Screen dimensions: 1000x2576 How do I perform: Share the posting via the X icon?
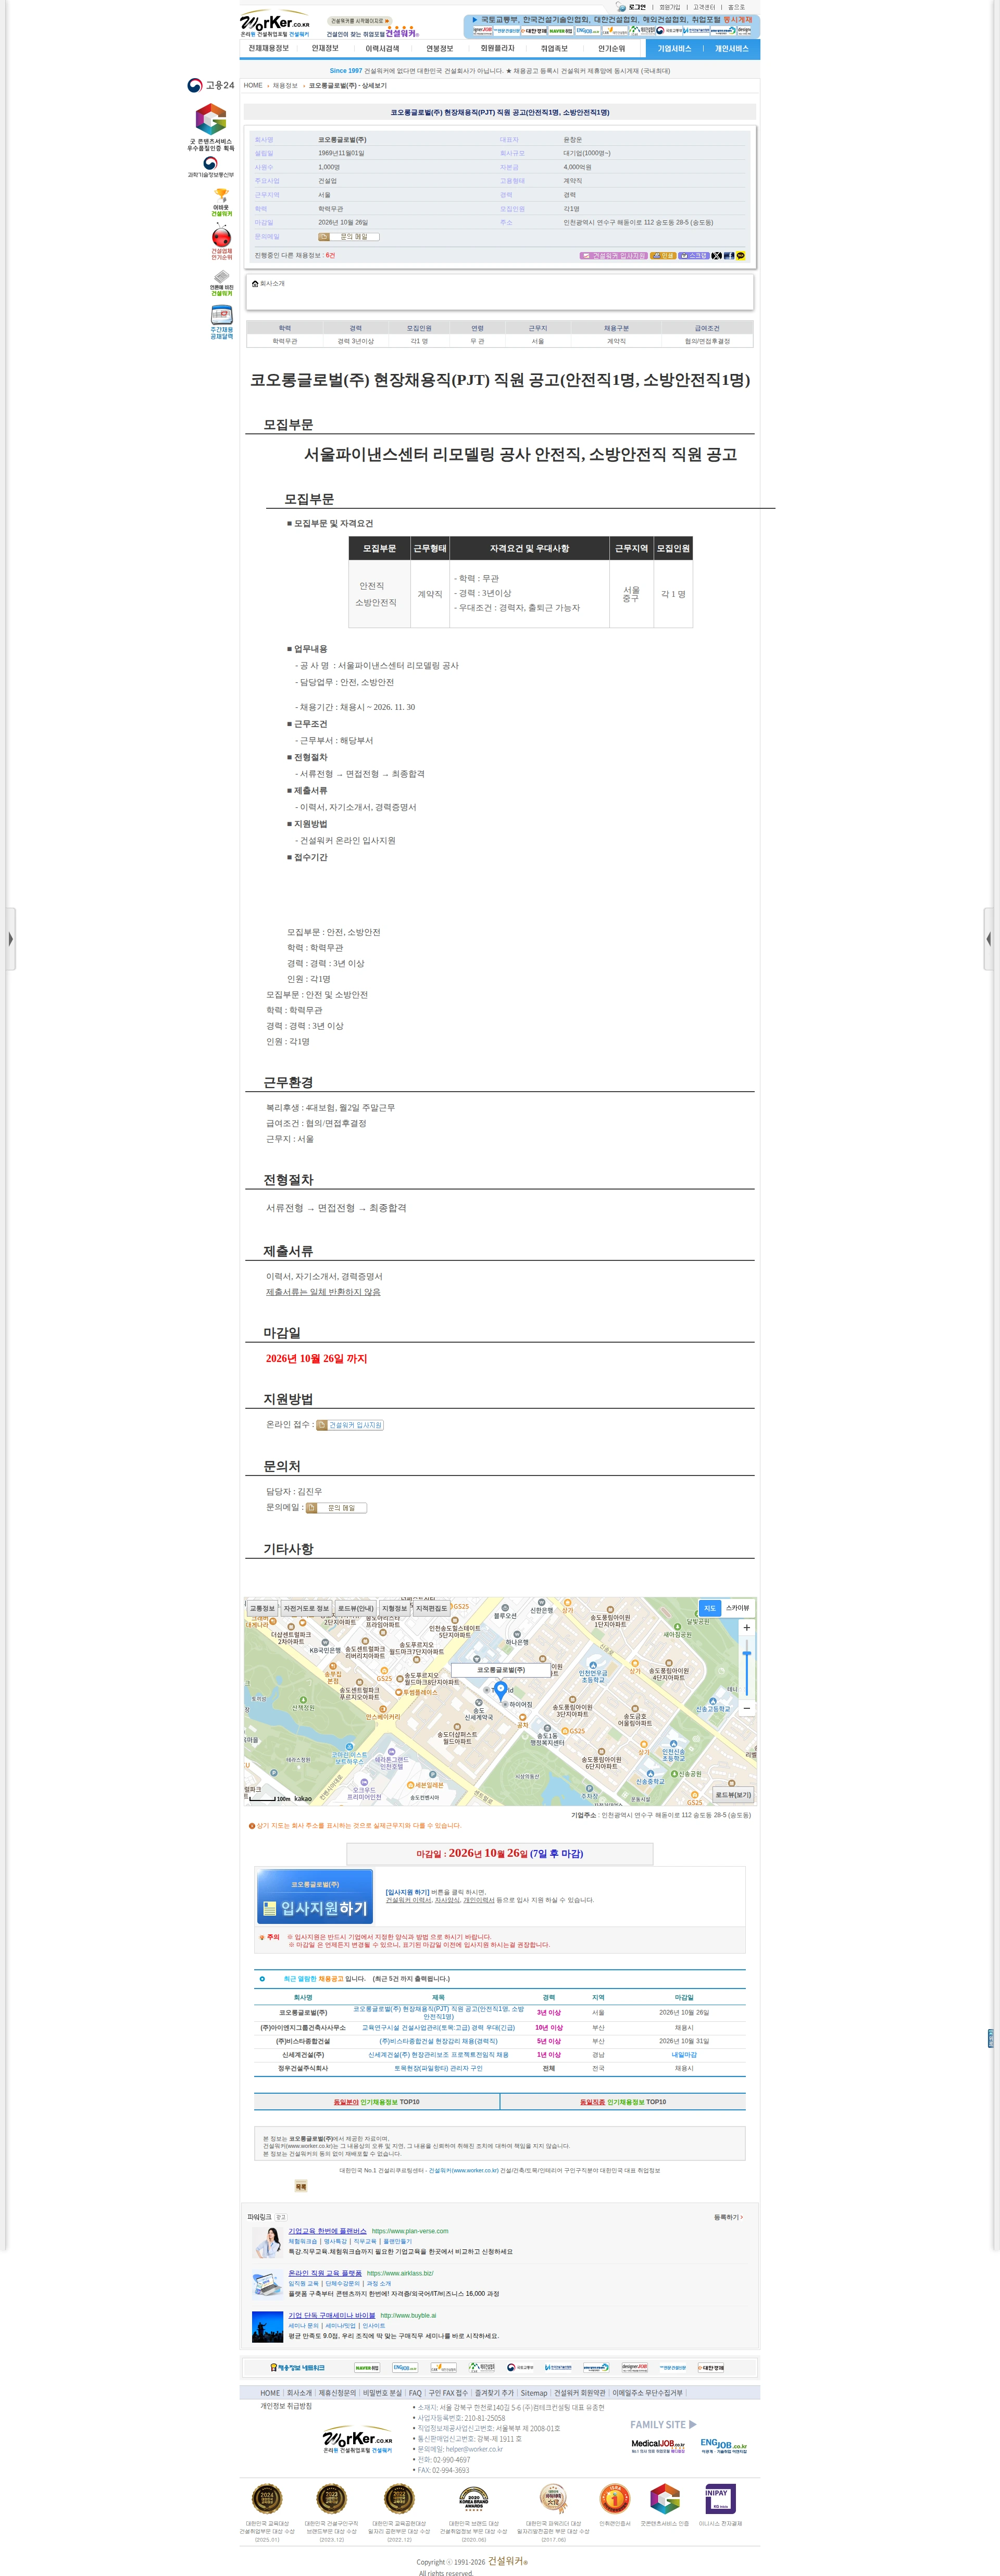pos(716,256)
